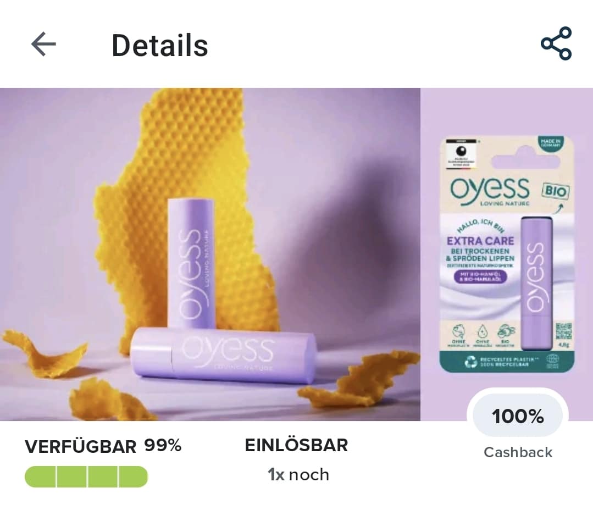Tap the EINLÖSBAR heading
Viewport: 593px width, 521px height.
tap(296, 445)
